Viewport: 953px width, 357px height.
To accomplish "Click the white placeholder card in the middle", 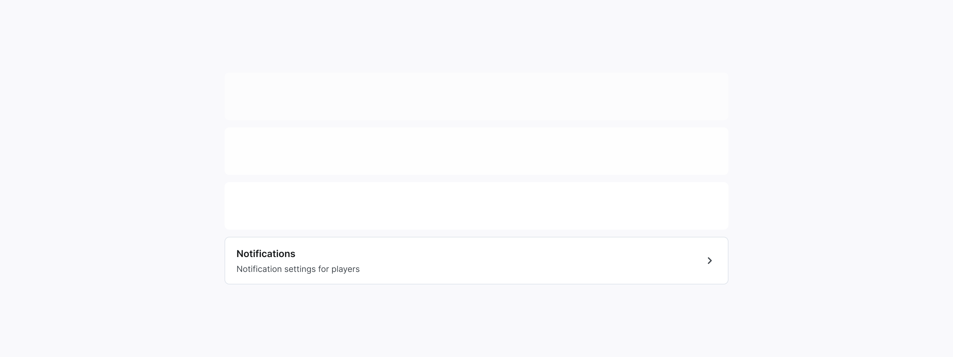I will point(476,151).
